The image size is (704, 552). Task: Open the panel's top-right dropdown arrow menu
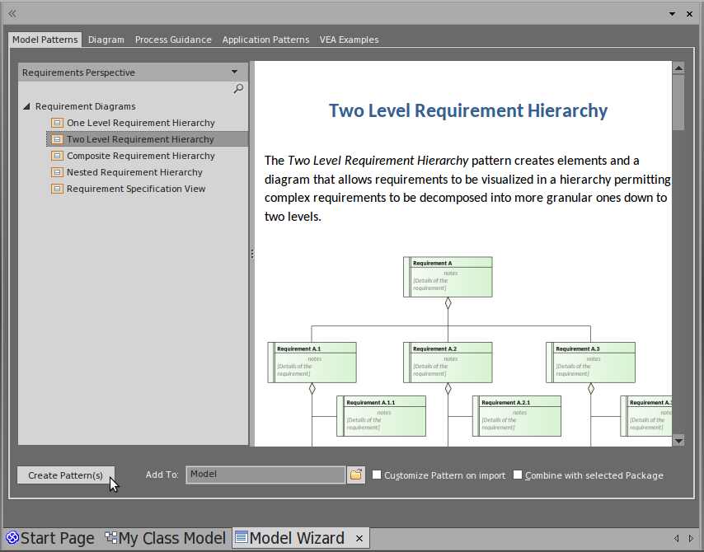tap(672, 14)
